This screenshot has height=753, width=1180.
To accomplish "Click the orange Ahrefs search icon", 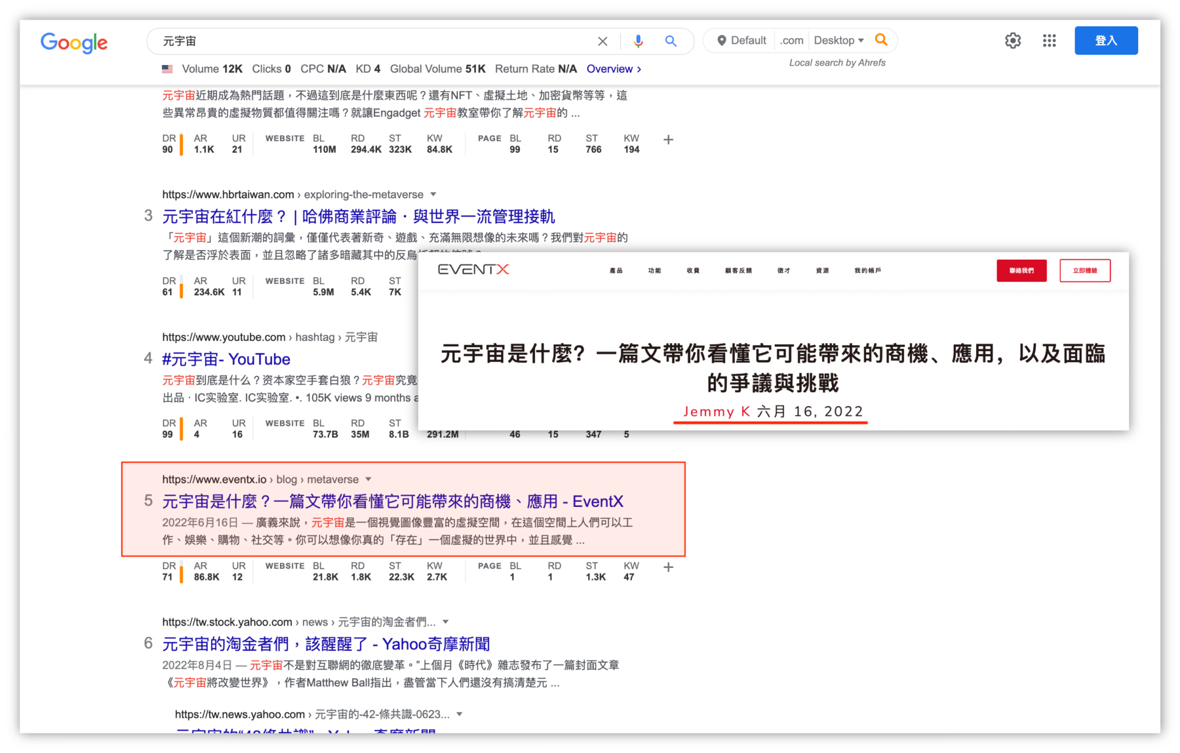I will pyautogui.click(x=882, y=39).
